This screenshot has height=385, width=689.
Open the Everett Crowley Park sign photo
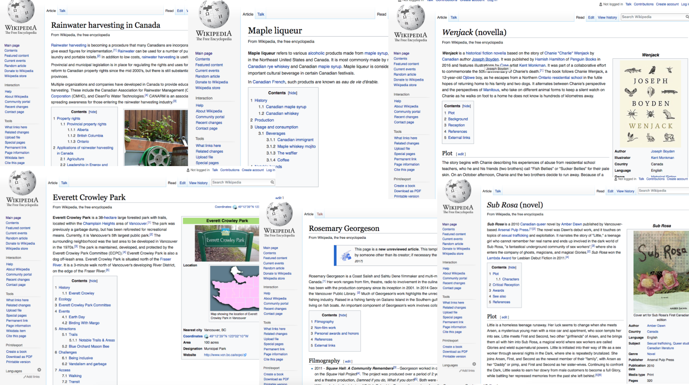pos(227,243)
